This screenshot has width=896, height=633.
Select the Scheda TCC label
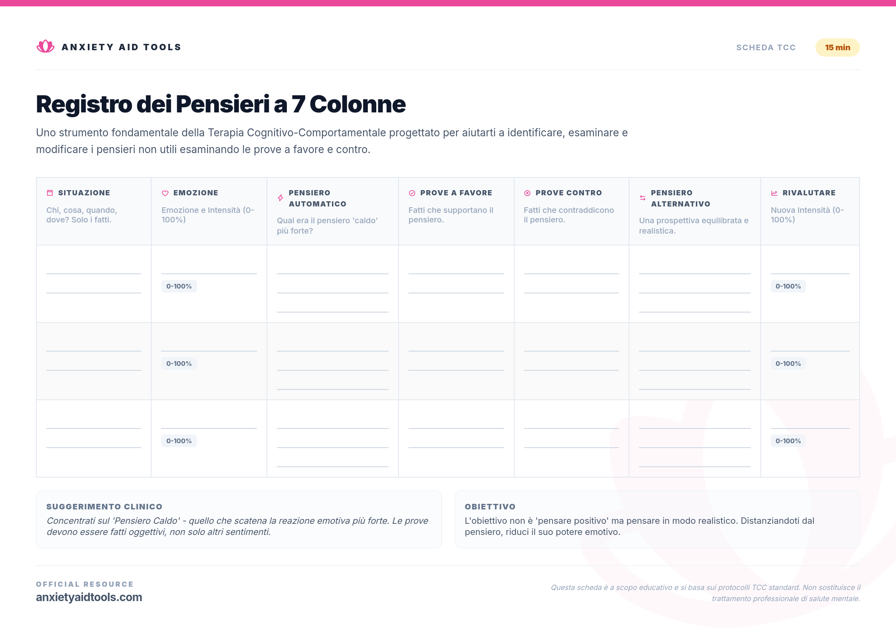coord(766,47)
